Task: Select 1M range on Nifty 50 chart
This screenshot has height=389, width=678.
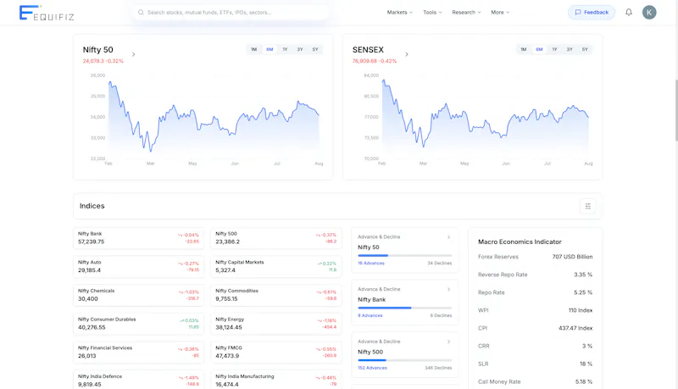Action: (x=253, y=49)
